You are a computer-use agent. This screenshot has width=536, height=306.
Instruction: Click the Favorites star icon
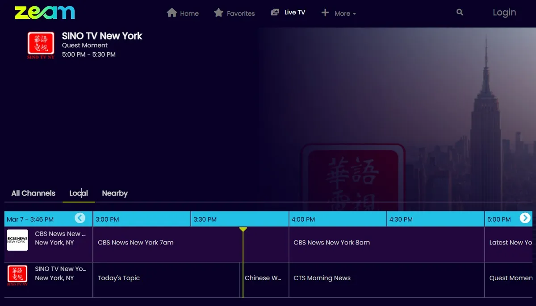[x=218, y=13]
